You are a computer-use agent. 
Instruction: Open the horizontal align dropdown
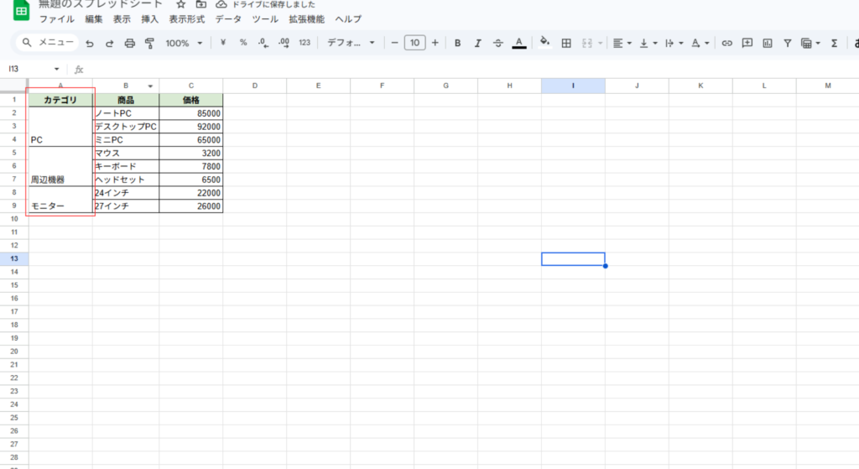click(x=622, y=43)
